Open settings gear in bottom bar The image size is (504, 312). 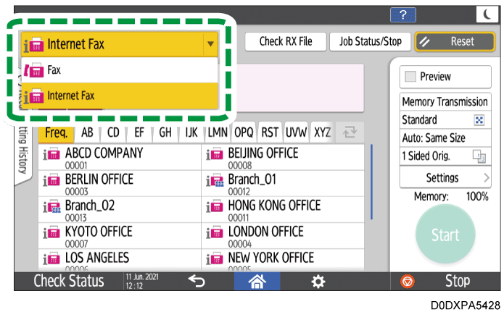318,282
